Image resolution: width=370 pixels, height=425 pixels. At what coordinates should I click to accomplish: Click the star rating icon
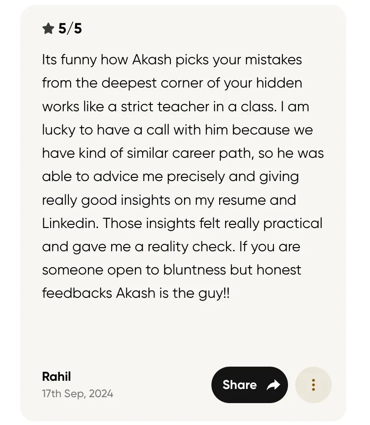[48, 28]
